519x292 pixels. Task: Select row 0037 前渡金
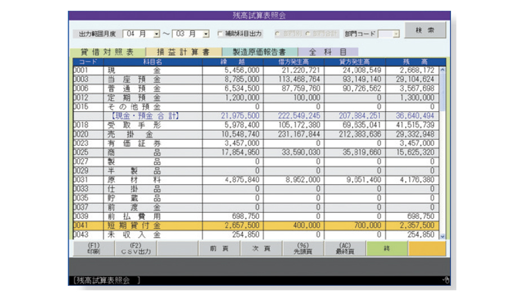(x=256, y=207)
